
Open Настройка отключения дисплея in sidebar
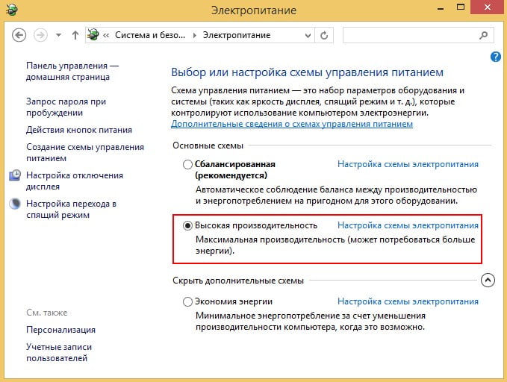pos(75,181)
